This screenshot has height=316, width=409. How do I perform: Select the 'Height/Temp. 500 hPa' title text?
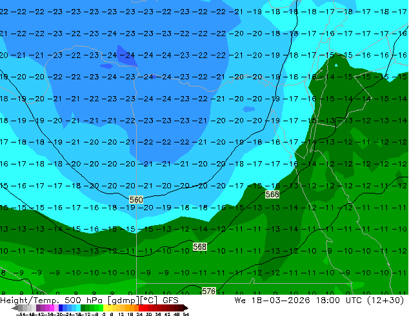52,301
